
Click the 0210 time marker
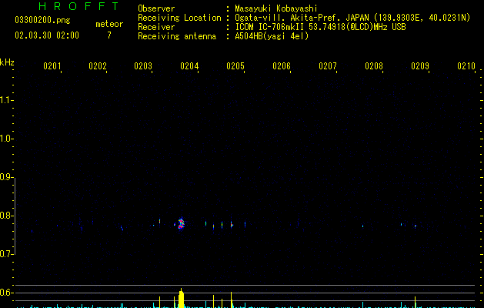coord(466,66)
